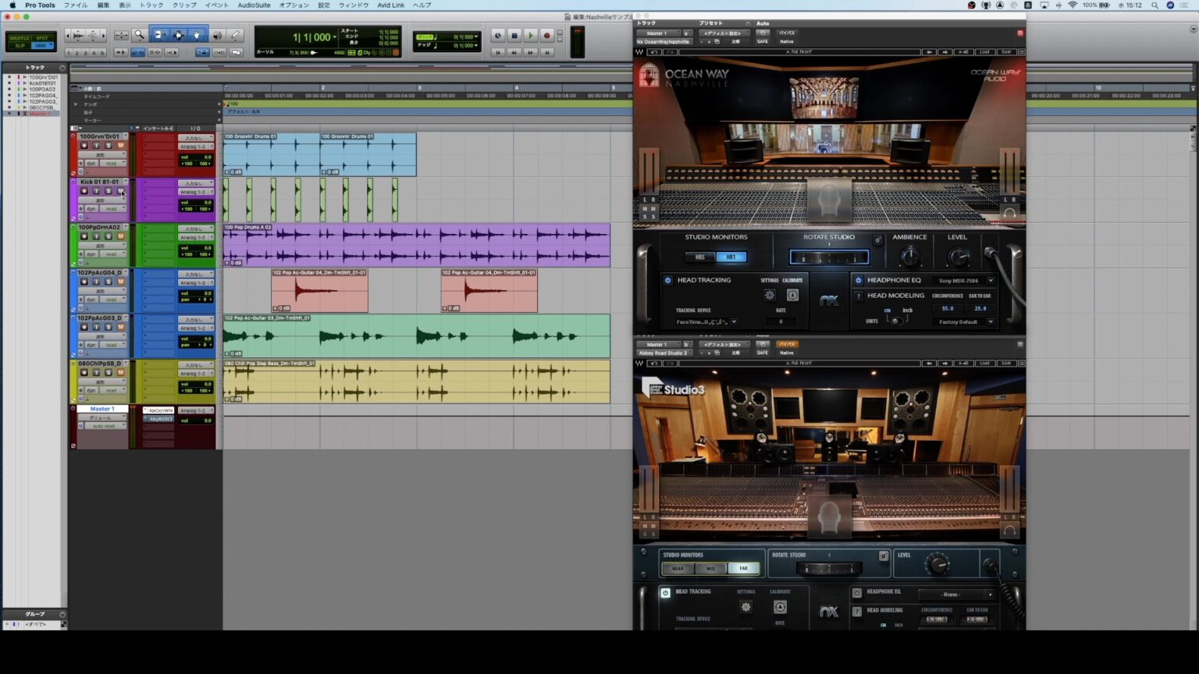Screen dimensions: 1199x674
Task: Select the Zoomer magnifier tool in Pro Tools
Action: click(x=139, y=35)
